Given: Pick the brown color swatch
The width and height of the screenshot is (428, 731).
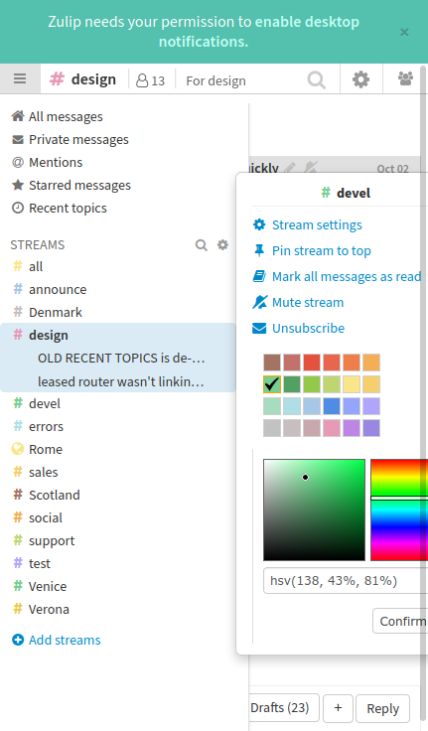Looking at the screenshot, I should click(x=272, y=363).
